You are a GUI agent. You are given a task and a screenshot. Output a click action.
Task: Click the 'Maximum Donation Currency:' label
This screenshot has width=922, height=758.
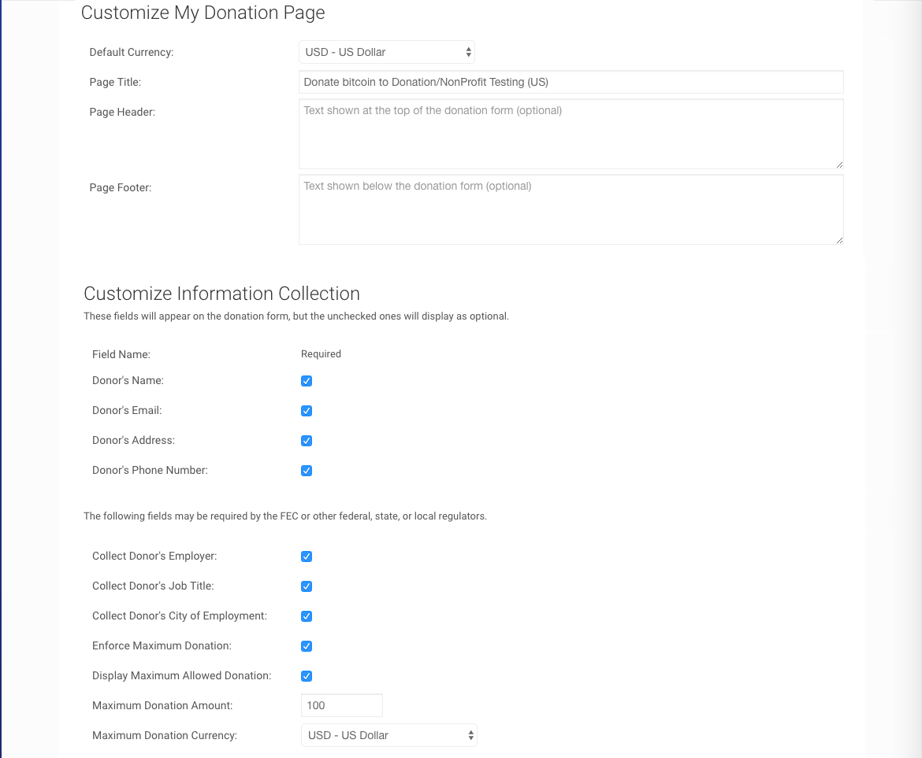click(165, 736)
